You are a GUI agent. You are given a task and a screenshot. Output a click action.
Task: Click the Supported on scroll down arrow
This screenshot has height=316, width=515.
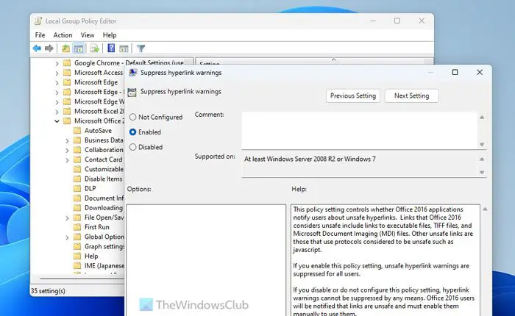[482, 172]
